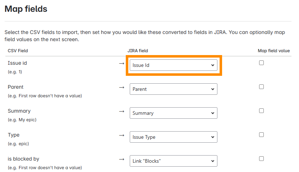Image resolution: width=299 pixels, height=172 pixels.
Task: Click the arrow beside is blocked by
Action: 121,159
